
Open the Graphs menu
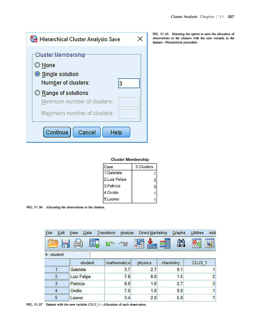tap(179, 233)
